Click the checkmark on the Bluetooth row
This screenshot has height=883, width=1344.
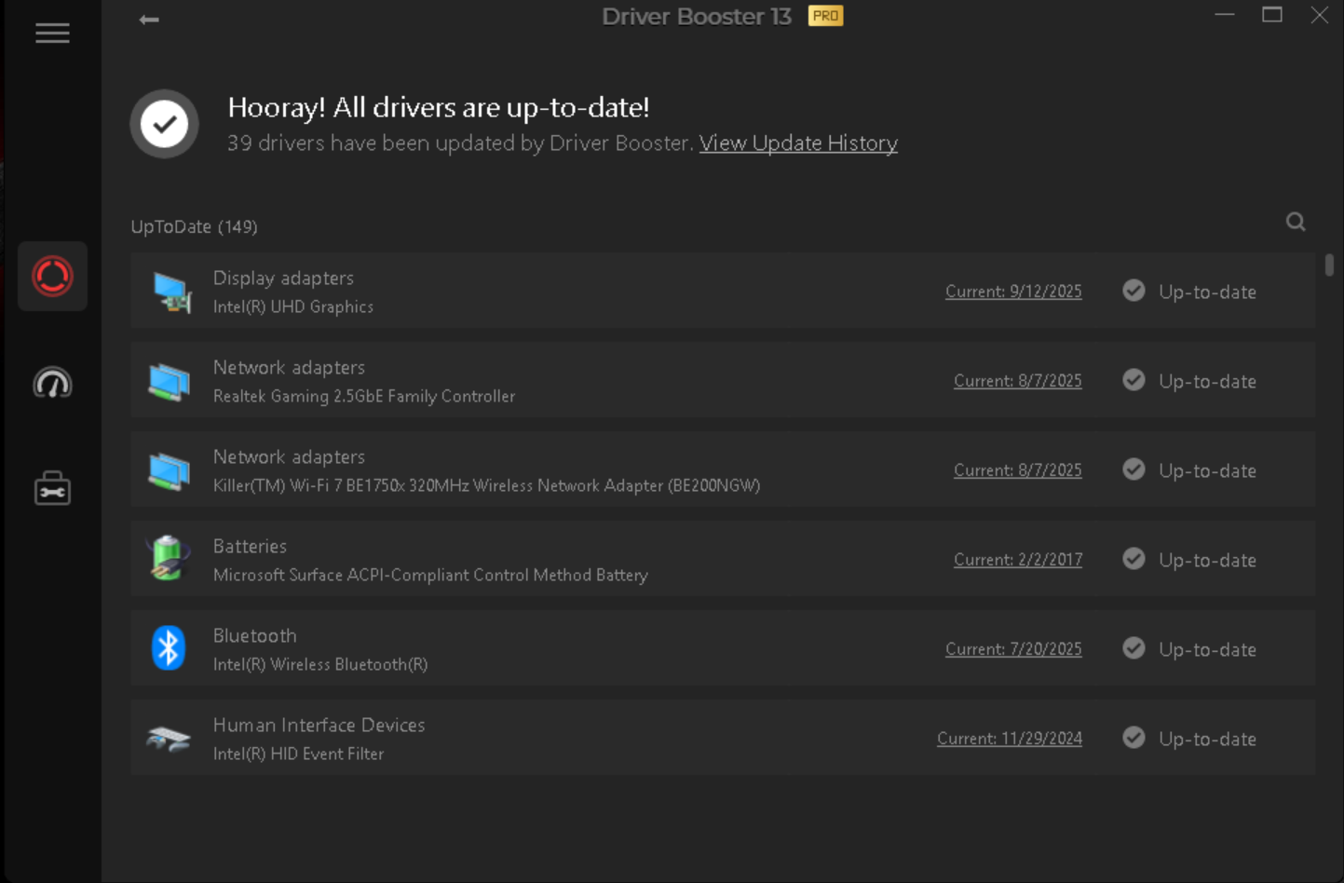1134,648
